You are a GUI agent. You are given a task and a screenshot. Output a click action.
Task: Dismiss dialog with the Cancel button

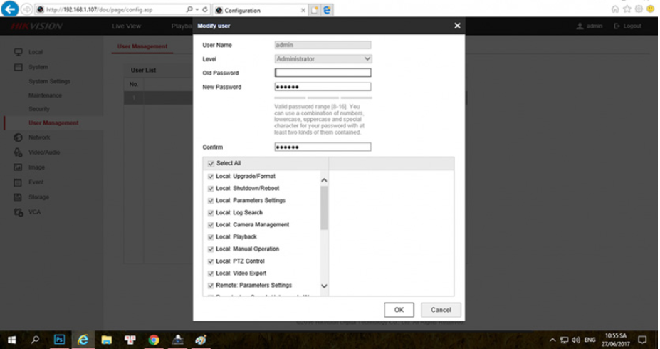tap(441, 310)
